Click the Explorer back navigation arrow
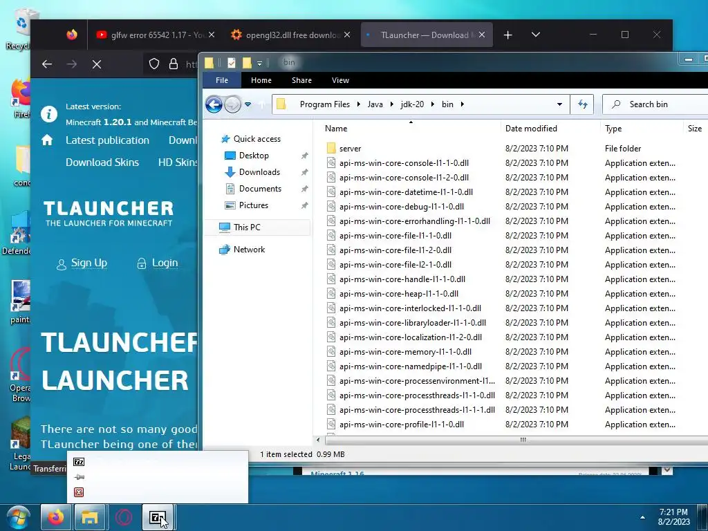Screen dimensions: 708x531 click(214, 104)
